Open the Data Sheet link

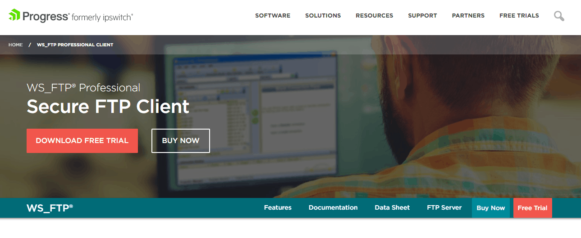coord(392,207)
